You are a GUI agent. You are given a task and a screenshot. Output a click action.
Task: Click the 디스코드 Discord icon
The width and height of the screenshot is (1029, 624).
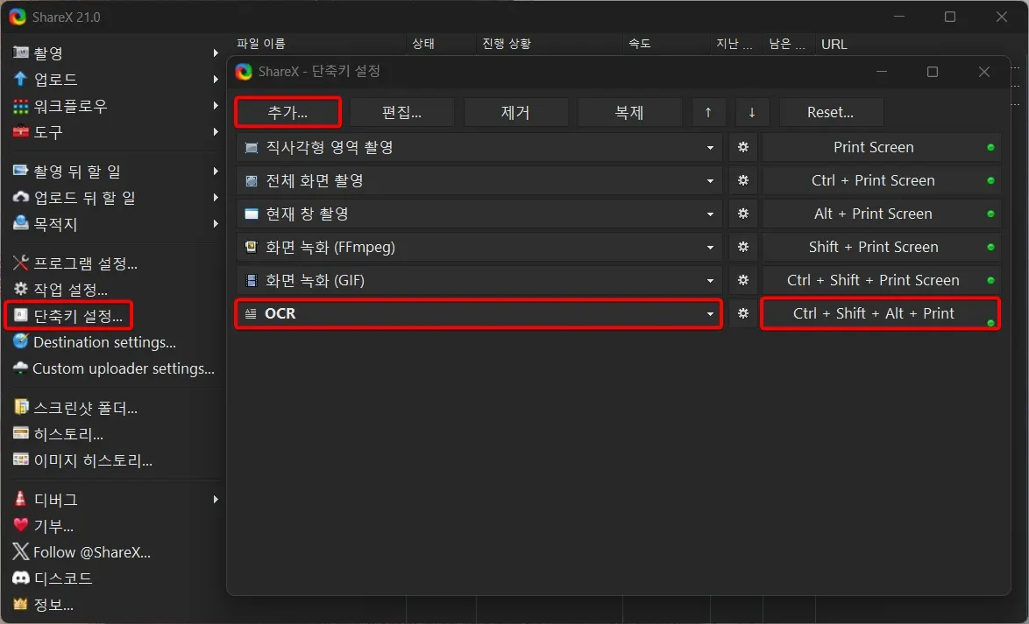21,578
